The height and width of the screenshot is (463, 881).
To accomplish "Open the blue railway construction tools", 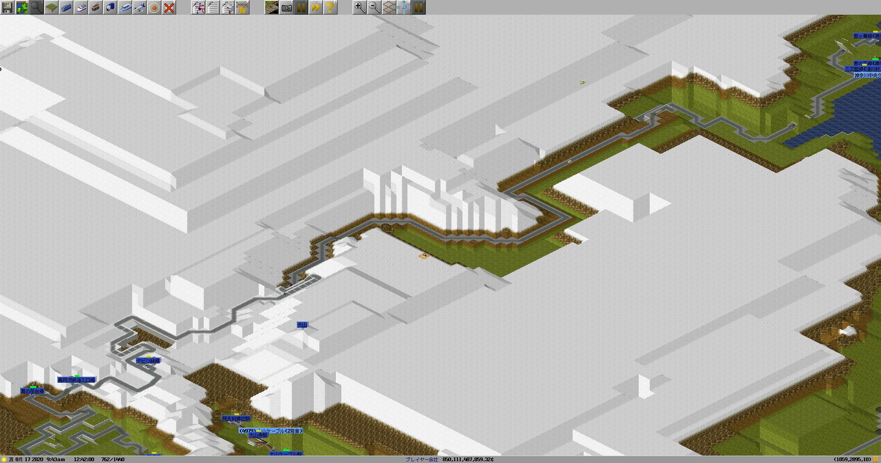I will [66, 7].
